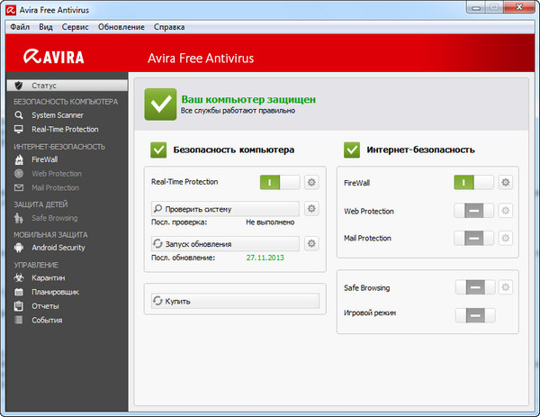Toggle the Real-Time Protection switch
Image resolution: width=540 pixels, height=417 pixels.
pyautogui.click(x=280, y=183)
